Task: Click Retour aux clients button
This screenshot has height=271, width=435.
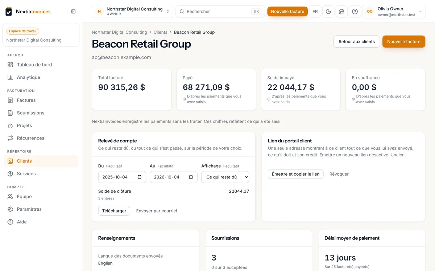Action: [x=357, y=42]
